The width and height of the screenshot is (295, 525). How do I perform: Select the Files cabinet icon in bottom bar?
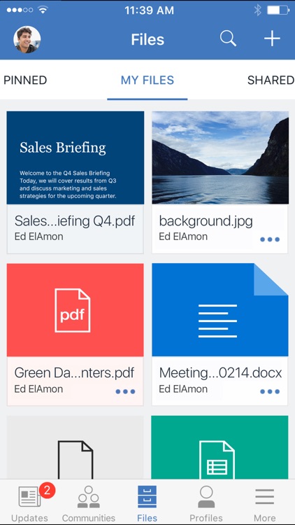pyautogui.click(x=147, y=497)
